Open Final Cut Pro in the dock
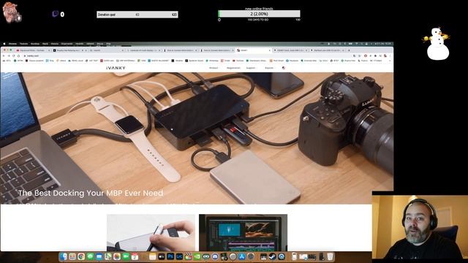 click(189, 256)
